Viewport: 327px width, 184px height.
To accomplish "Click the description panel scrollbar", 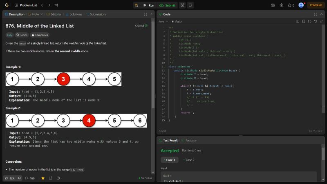I will [153, 65].
